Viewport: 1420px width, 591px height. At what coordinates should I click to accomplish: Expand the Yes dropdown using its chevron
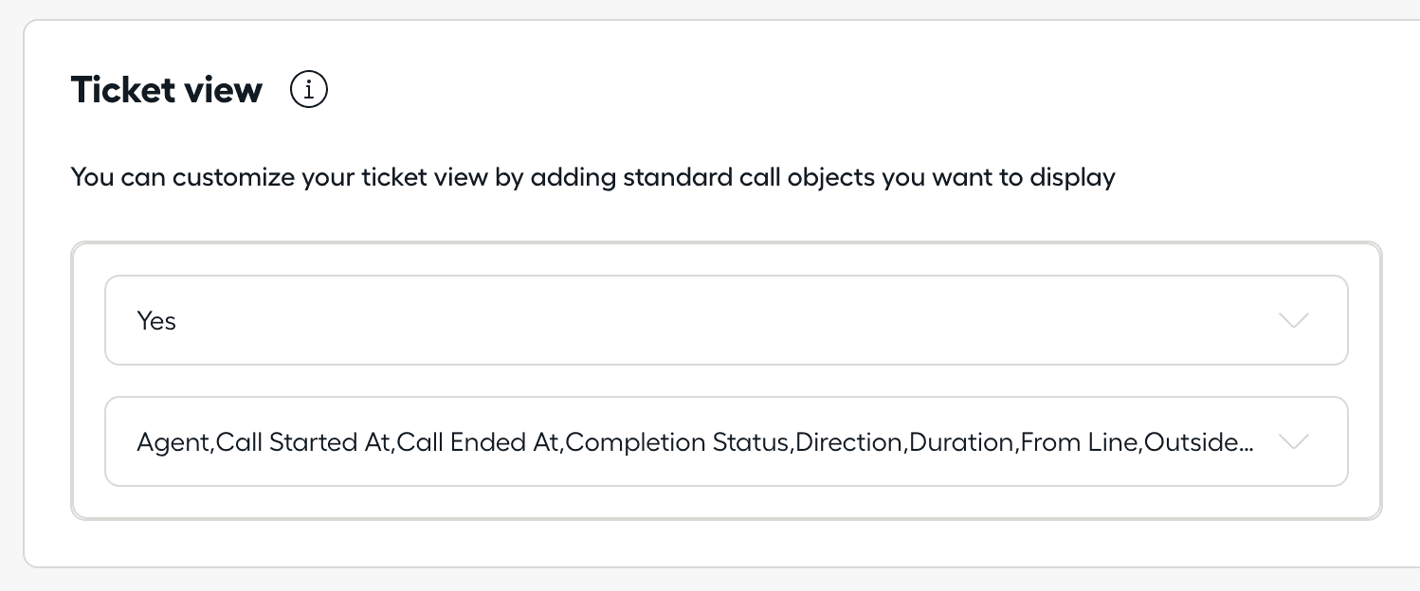click(x=1293, y=320)
